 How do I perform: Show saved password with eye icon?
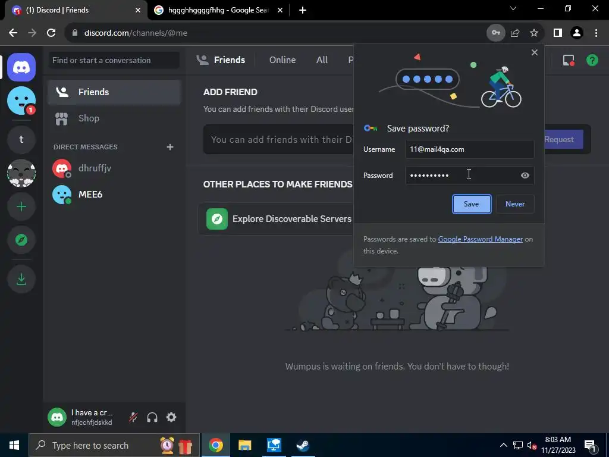[525, 176]
